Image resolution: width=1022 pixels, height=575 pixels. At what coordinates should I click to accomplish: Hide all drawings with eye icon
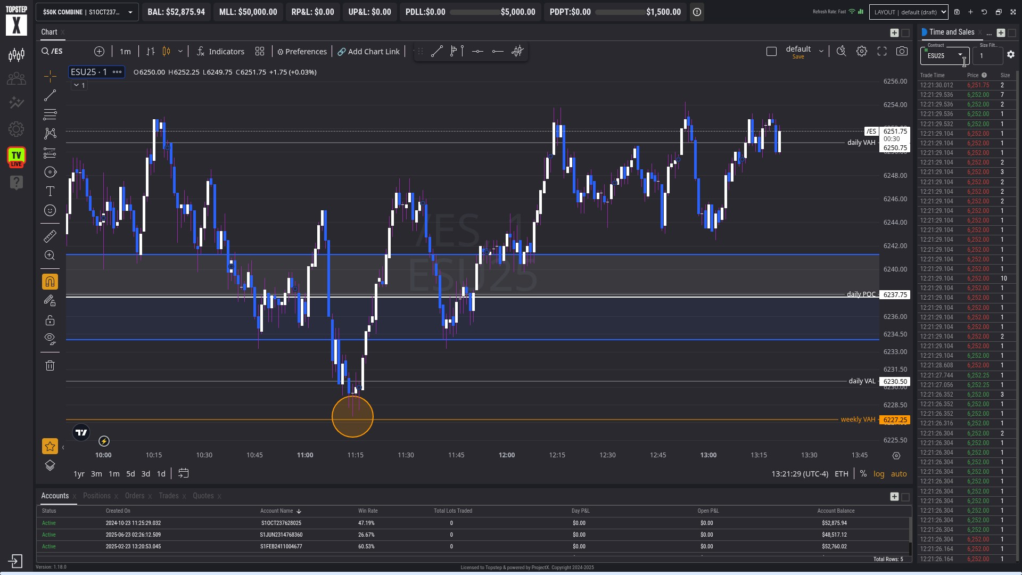click(50, 339)
